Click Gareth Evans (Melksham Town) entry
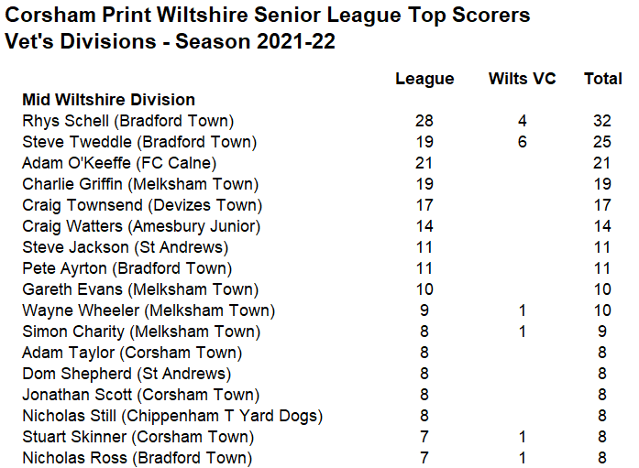Screen dimensions: 639x468 click(140, 289)
